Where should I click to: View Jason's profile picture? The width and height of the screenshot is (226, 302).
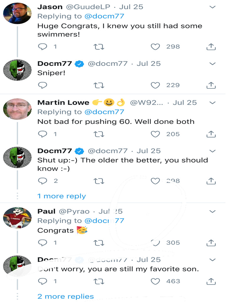17,13
